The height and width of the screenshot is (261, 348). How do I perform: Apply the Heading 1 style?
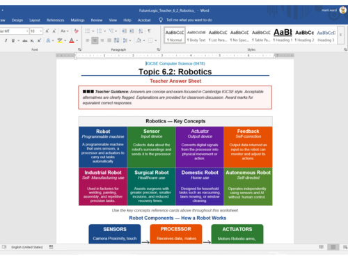[283, 35]
